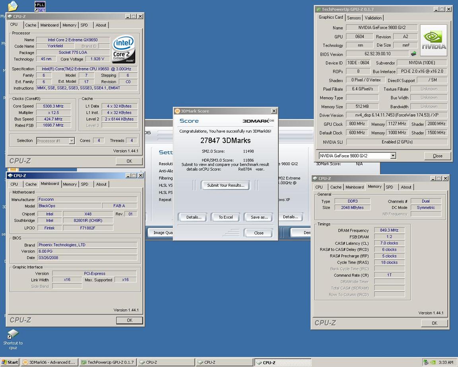The width and height of the screenshot is (458, 367).
Task: Open Processor #1 selection dropdown
Action: coord(72,141)
